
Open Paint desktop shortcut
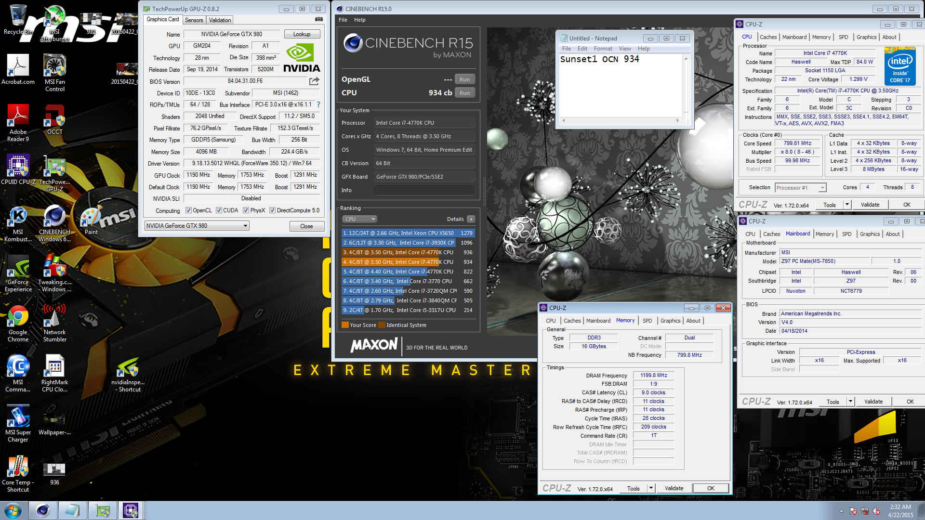(x=91, y=220)
